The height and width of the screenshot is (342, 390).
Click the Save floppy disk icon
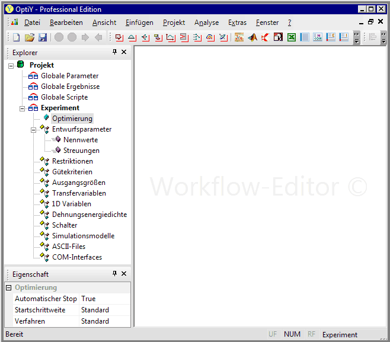43,37
